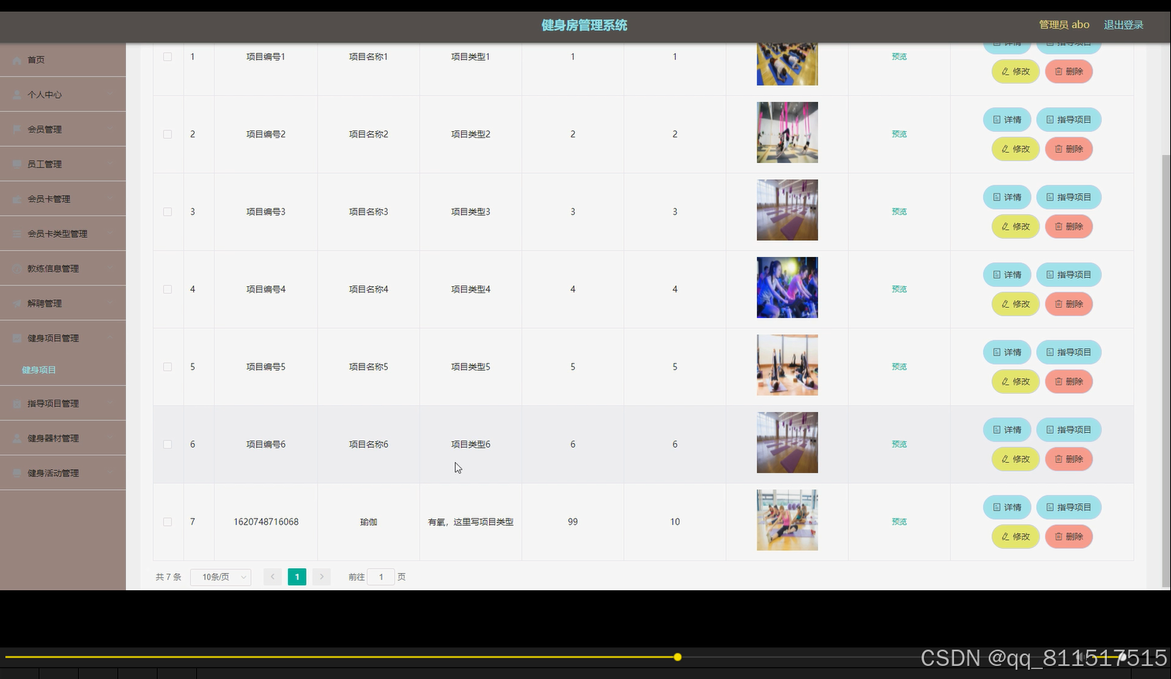The image size is (1171, 679).
Task: Click 指导项目 for 项目编号6
Action: tap(1069, 430)
